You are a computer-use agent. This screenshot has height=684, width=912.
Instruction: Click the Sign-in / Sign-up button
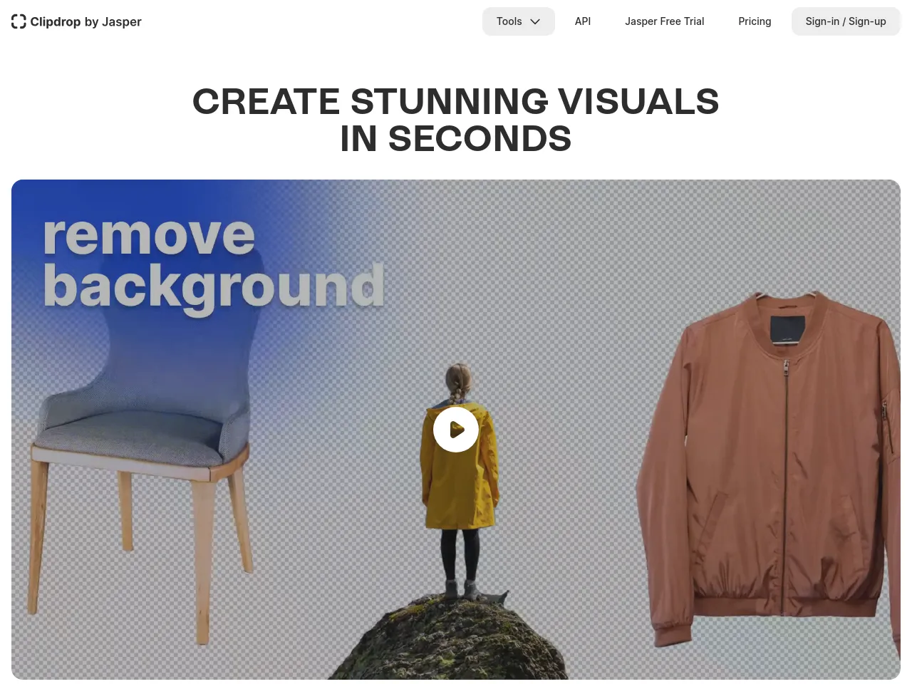(x=846, y=21)
